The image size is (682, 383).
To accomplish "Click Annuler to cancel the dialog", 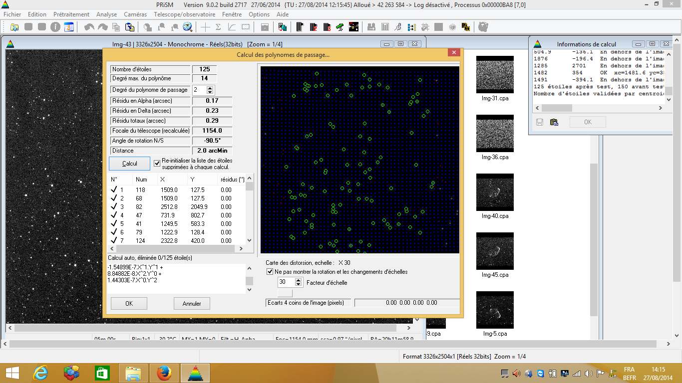I will (x=192, y=303).
